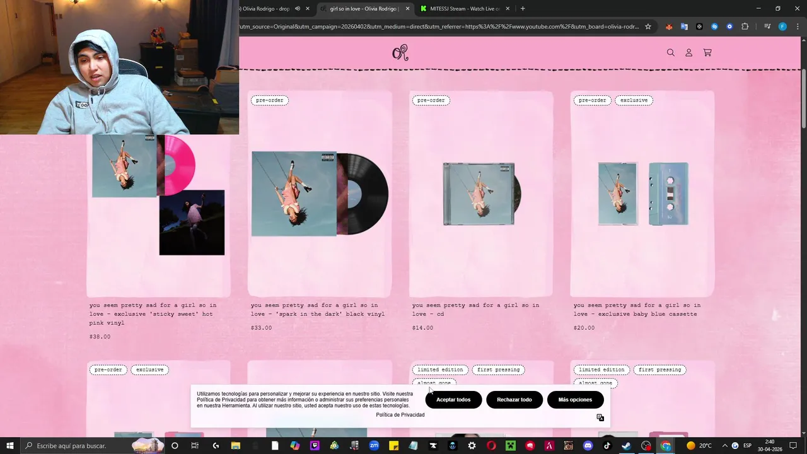Viewport: 807px width, 454px height.
Task: Launch Twitch from the taskbar
Action: pos(315,446)
